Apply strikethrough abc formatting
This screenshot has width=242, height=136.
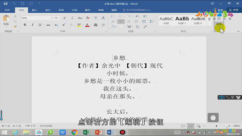(x=48, y=25)
